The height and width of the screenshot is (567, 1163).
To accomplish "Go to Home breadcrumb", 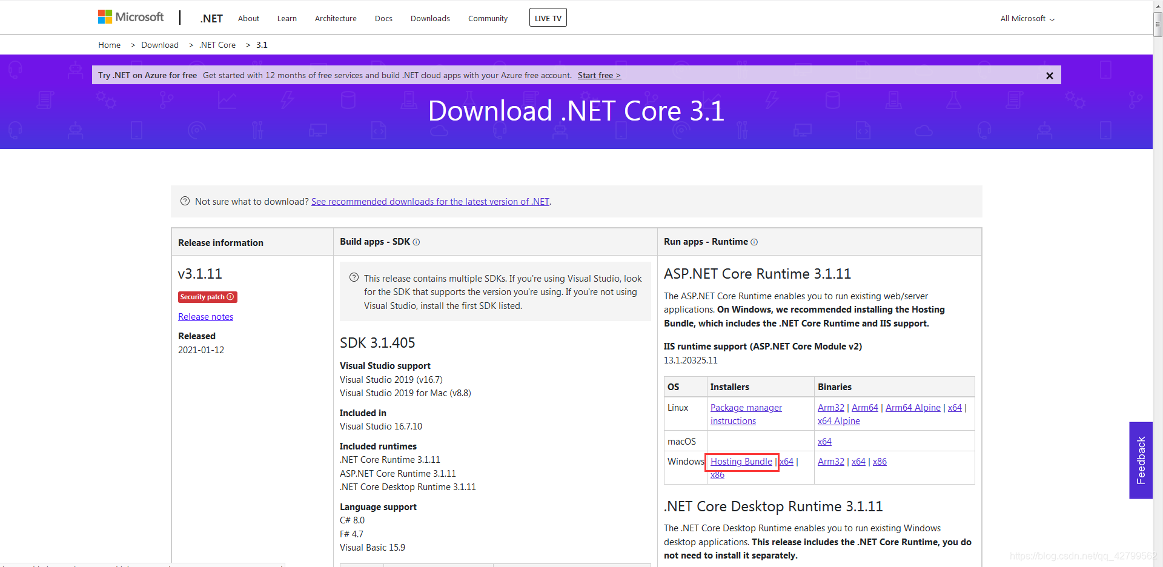I will [x=109, y=45].
